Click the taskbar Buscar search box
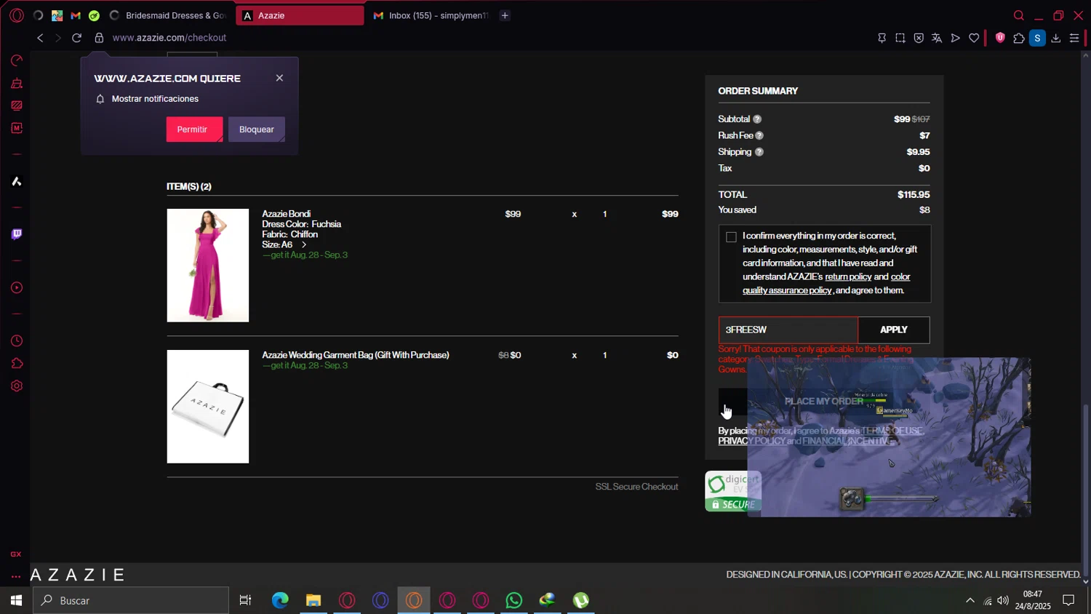The image size is (1091, 614). point(131,600)
